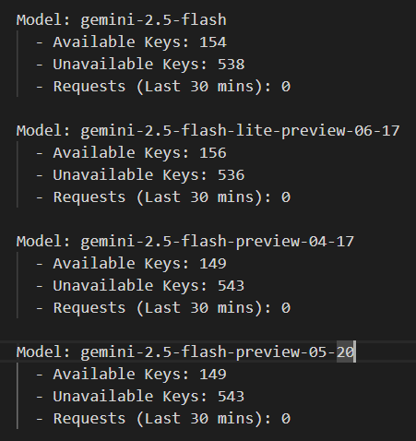Click the 'Unavailable Keys: 538' line
The width and height of the screenshot is (416, 441).
[x=149, y=65]
